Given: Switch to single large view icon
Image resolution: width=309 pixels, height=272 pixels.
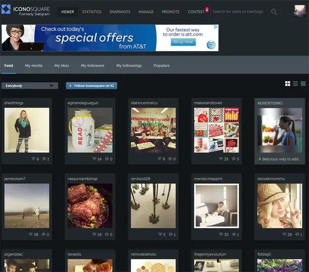Looking at the screenshot, I should click(303, 84).
